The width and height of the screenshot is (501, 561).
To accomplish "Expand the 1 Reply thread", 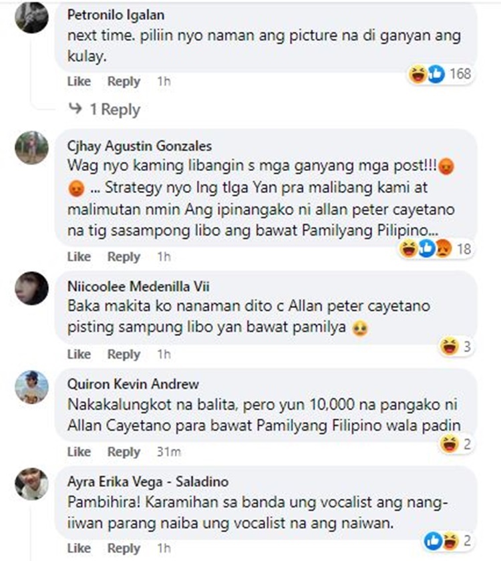I will [x=104, y=109].
